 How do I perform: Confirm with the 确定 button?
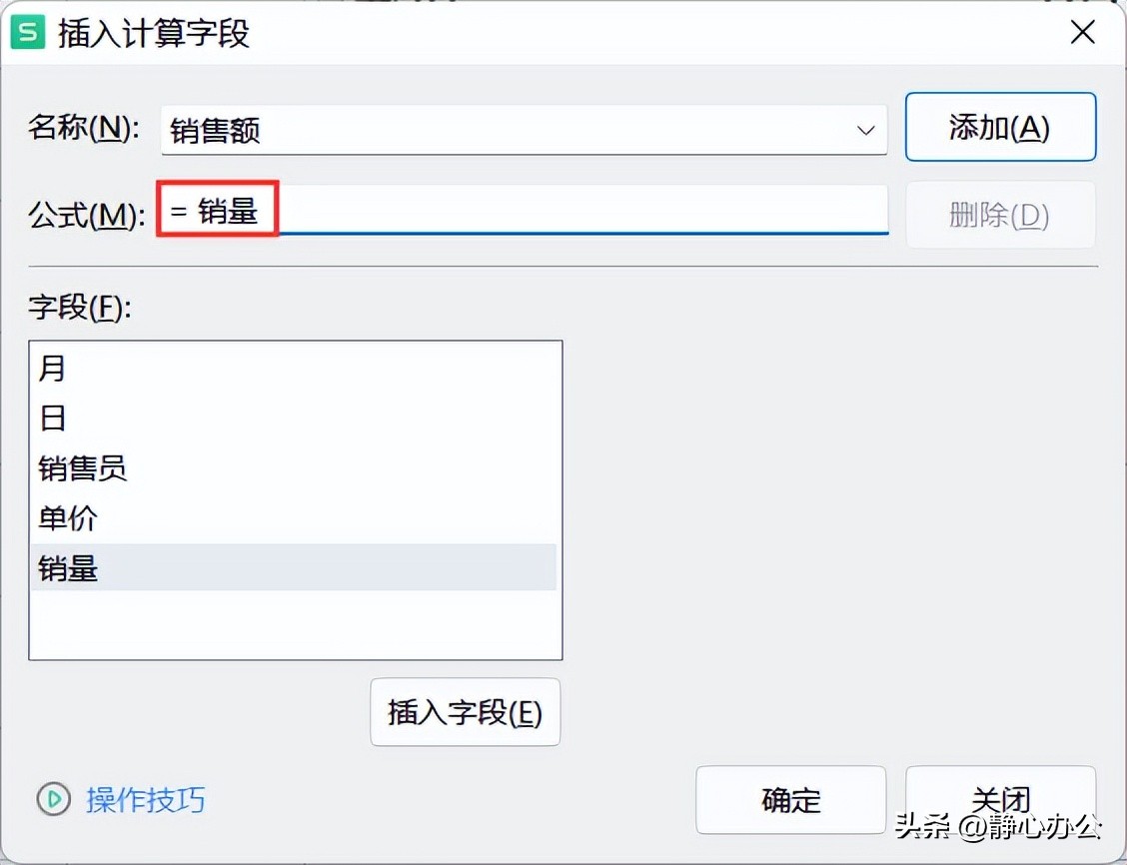(790, 800)
